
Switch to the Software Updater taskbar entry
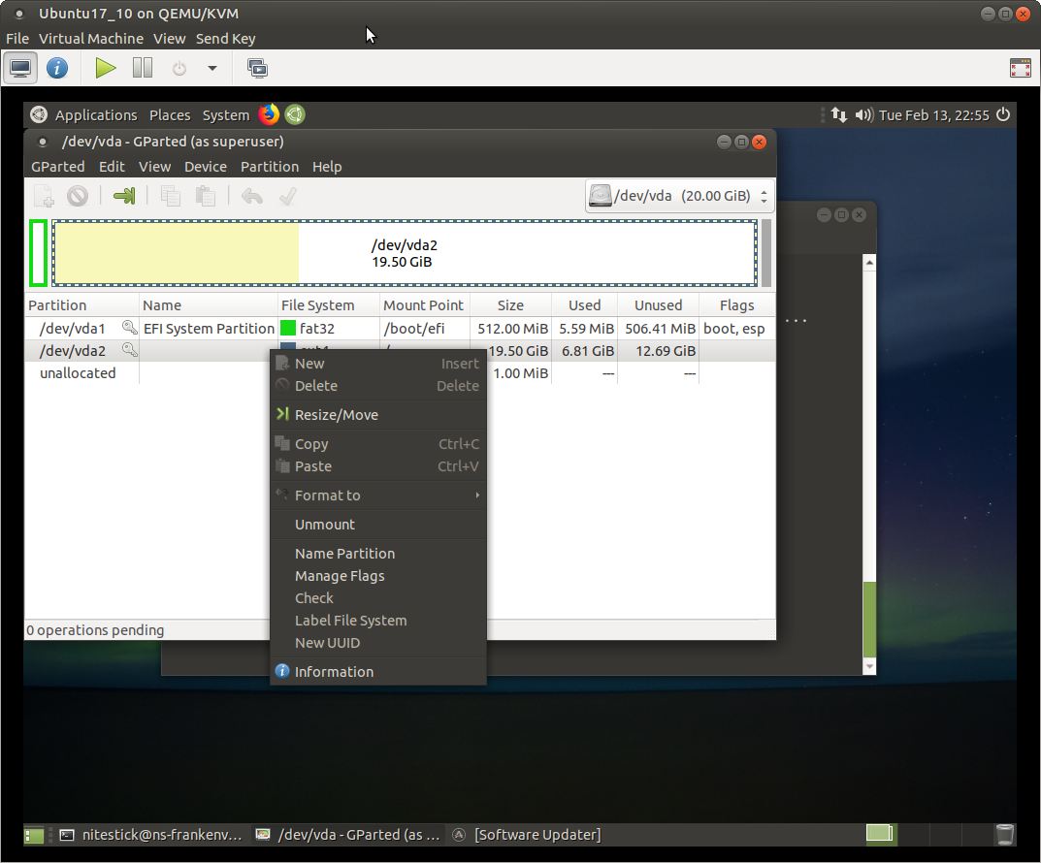[x=527, y=835]
